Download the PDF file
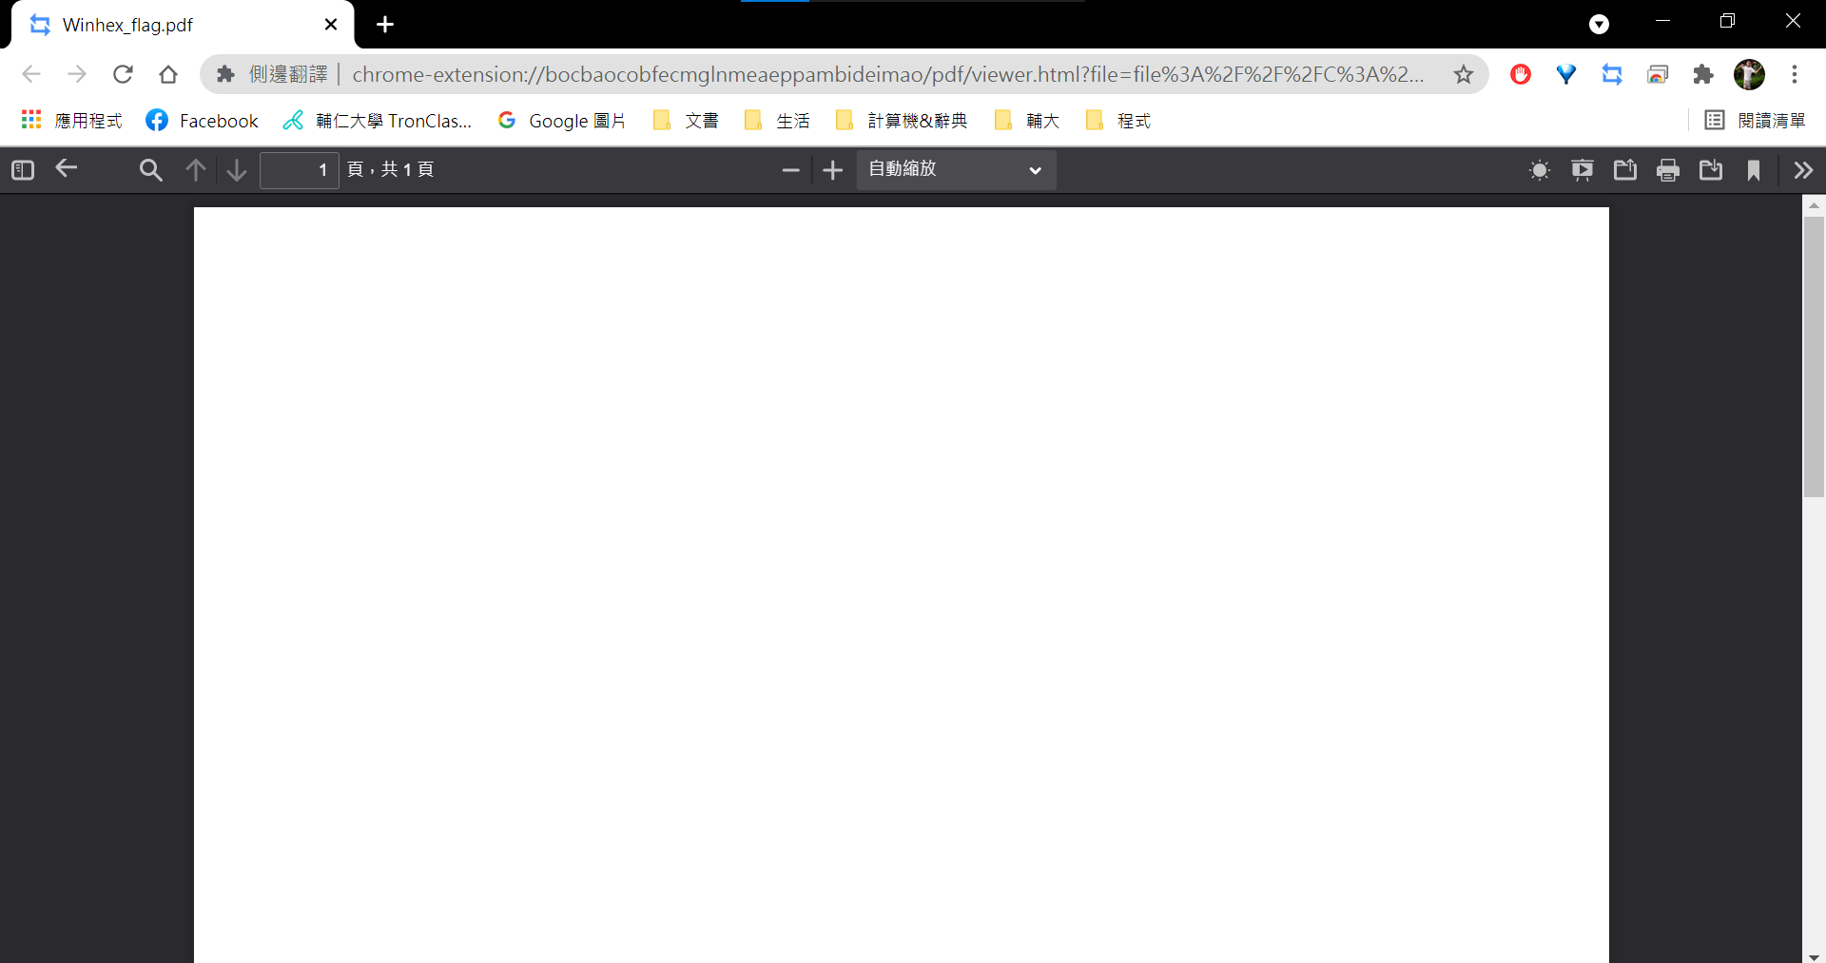Viewport: 1826px width, 963px height. (x=1711, y=170)
